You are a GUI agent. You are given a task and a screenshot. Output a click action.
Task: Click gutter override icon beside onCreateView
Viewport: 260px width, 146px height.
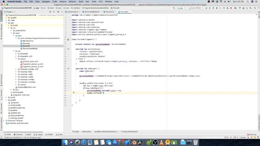(68, 49)
